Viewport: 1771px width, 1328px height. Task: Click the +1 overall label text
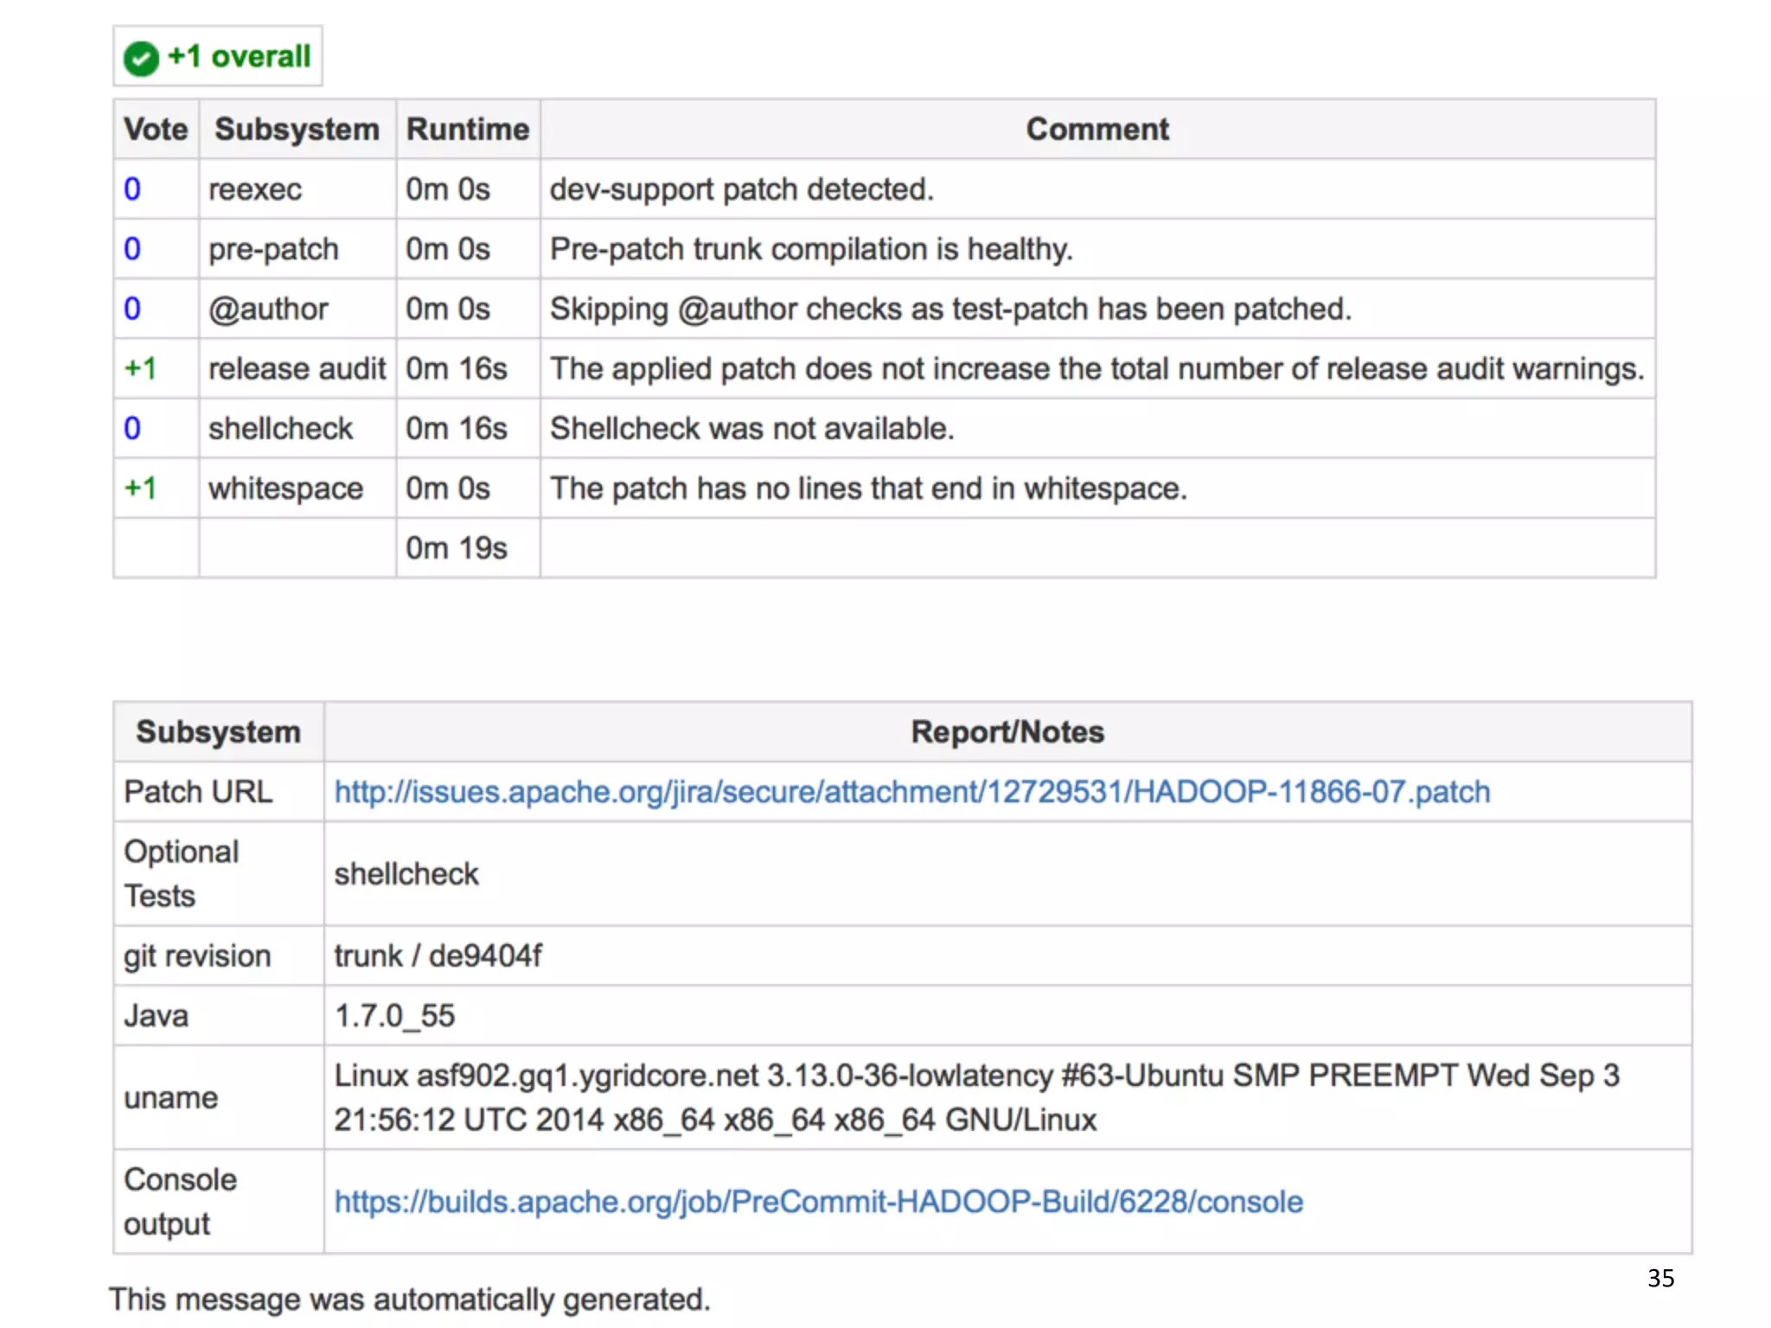click(x=239, y=57)
